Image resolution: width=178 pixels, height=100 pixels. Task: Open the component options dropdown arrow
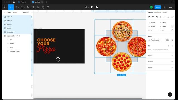click(x=88, y=7)
